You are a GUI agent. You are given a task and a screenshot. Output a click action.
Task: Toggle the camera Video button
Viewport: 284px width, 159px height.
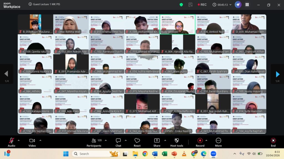pos(32,142)
